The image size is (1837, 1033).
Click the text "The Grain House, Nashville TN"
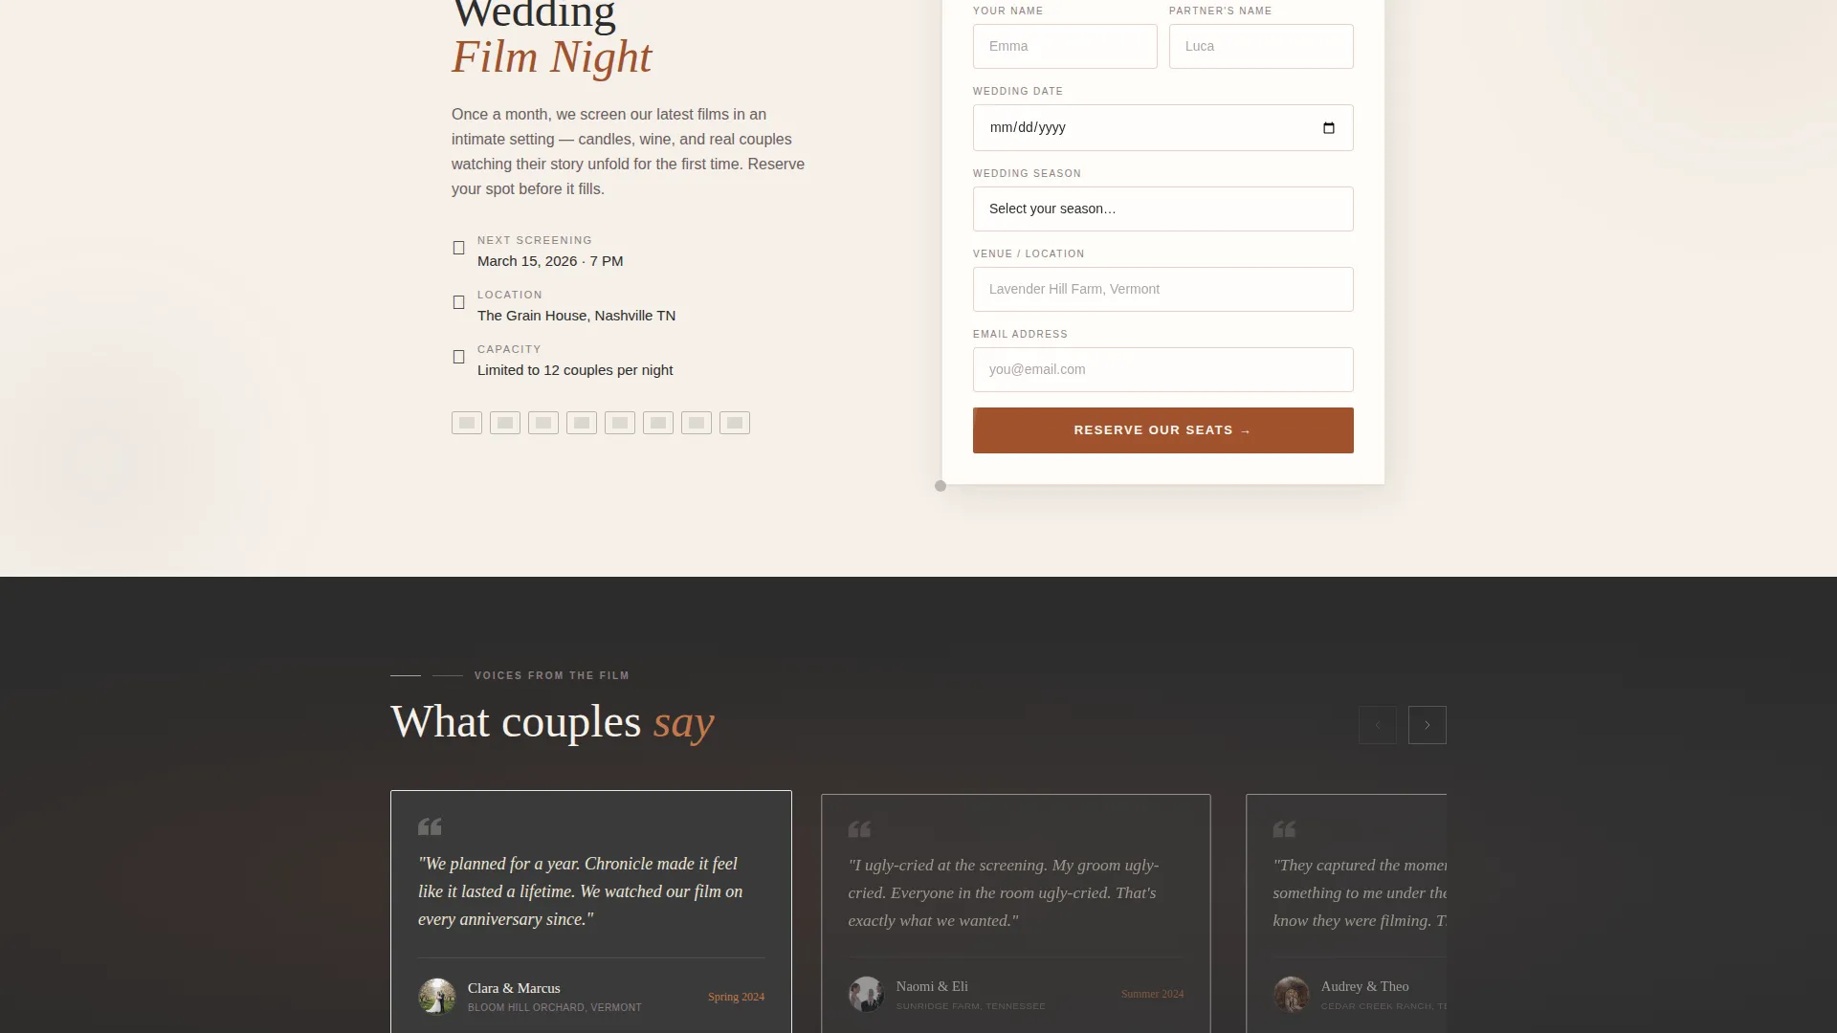click(x=576, y=316)
